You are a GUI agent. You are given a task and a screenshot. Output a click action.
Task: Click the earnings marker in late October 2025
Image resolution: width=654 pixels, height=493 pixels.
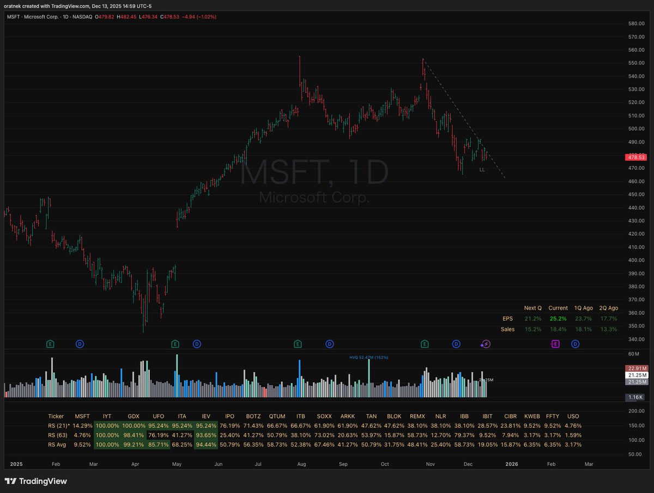425,344
